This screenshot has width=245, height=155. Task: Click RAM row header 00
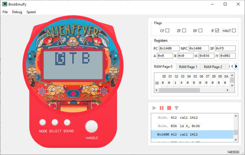coord(157,83)
